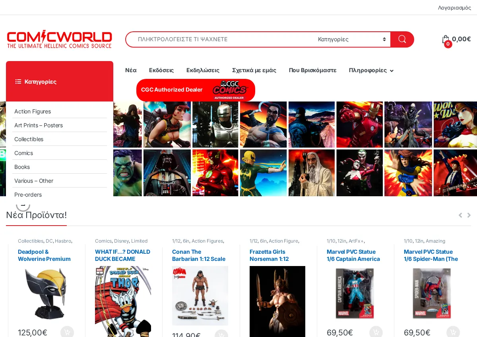Open Conan The Barbarian 1:12 Scale link
The height and width of the screenshot is (337, 477).
pyautogui.click(x=199, y=255)
